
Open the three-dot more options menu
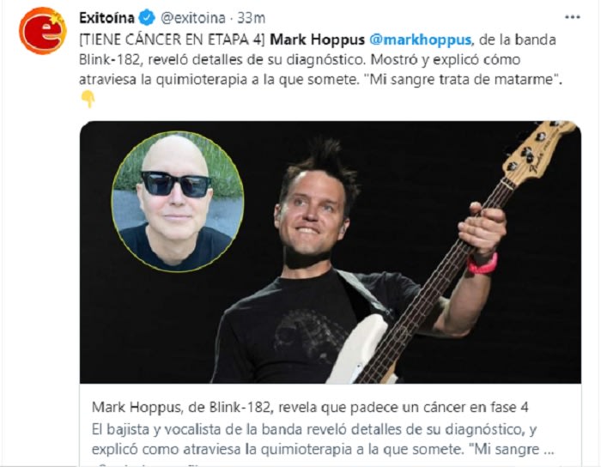[x=573, y=17]
